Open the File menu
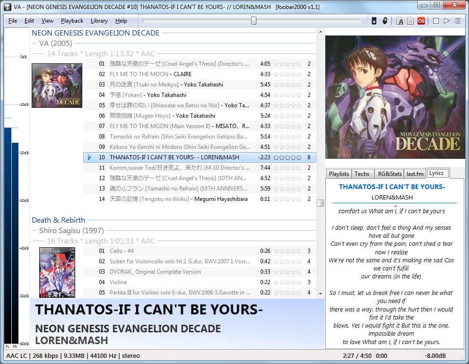 [13, 21]
